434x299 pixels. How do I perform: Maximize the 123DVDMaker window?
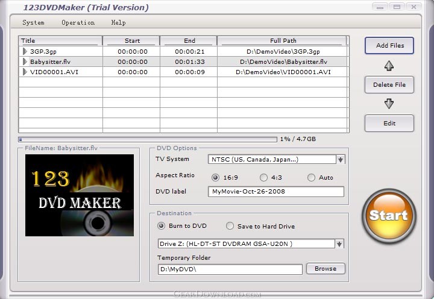click(397, 7)
